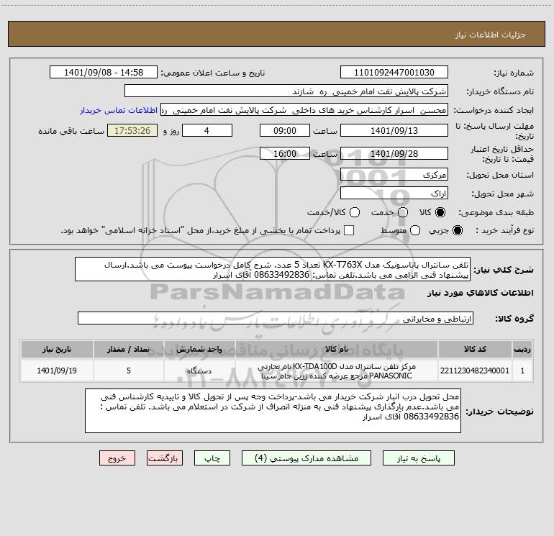Choose the جزیی purchase type radio
The height and width of the screenshot is (536, 554).
[458, 230]
